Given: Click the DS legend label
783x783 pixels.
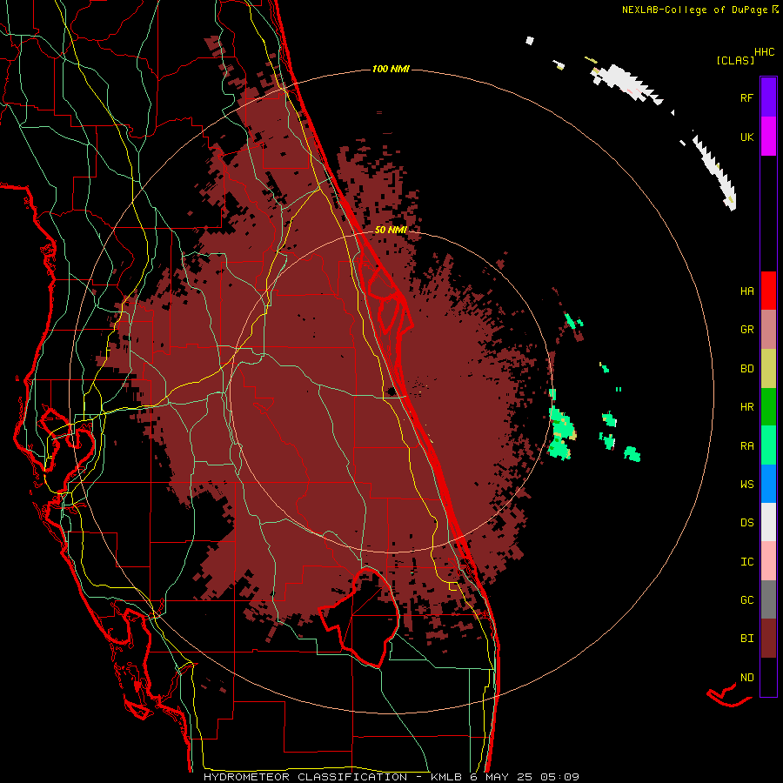Looking at the screenshot, I should (746, 523).
